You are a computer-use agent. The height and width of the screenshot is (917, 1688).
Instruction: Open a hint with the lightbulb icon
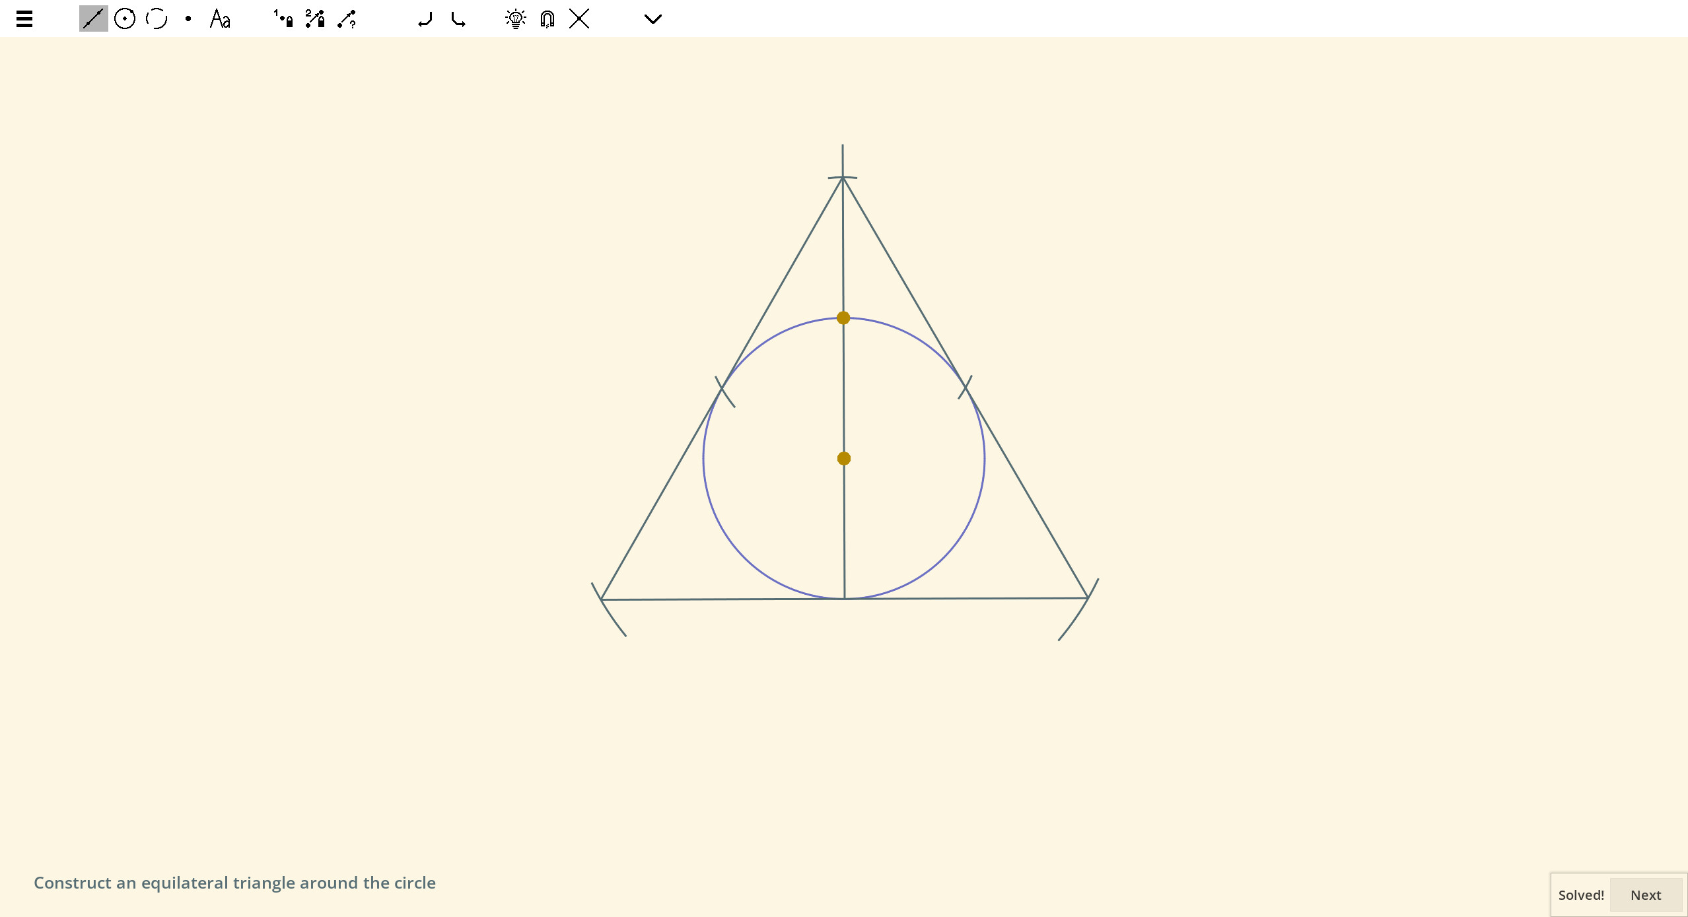tap(515, 18)
